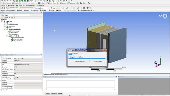170x96 pixels.
Task: Select Project node in outline
Action: point(5,20)
